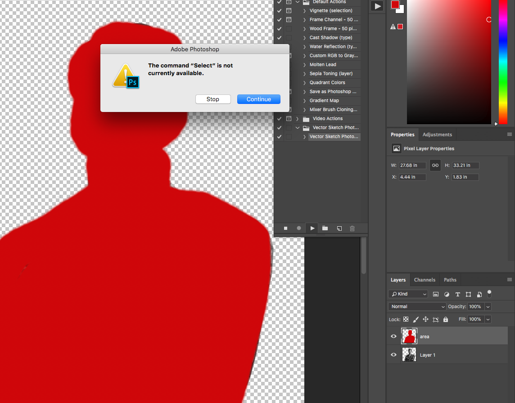Delete action with trash icon
Screen dimensions: 515x403
tap(352, 228)
